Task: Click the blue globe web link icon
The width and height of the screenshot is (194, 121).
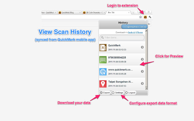Action: 103,72
